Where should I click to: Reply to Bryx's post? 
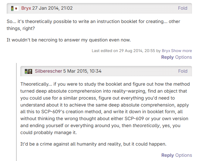click(167, 57)
